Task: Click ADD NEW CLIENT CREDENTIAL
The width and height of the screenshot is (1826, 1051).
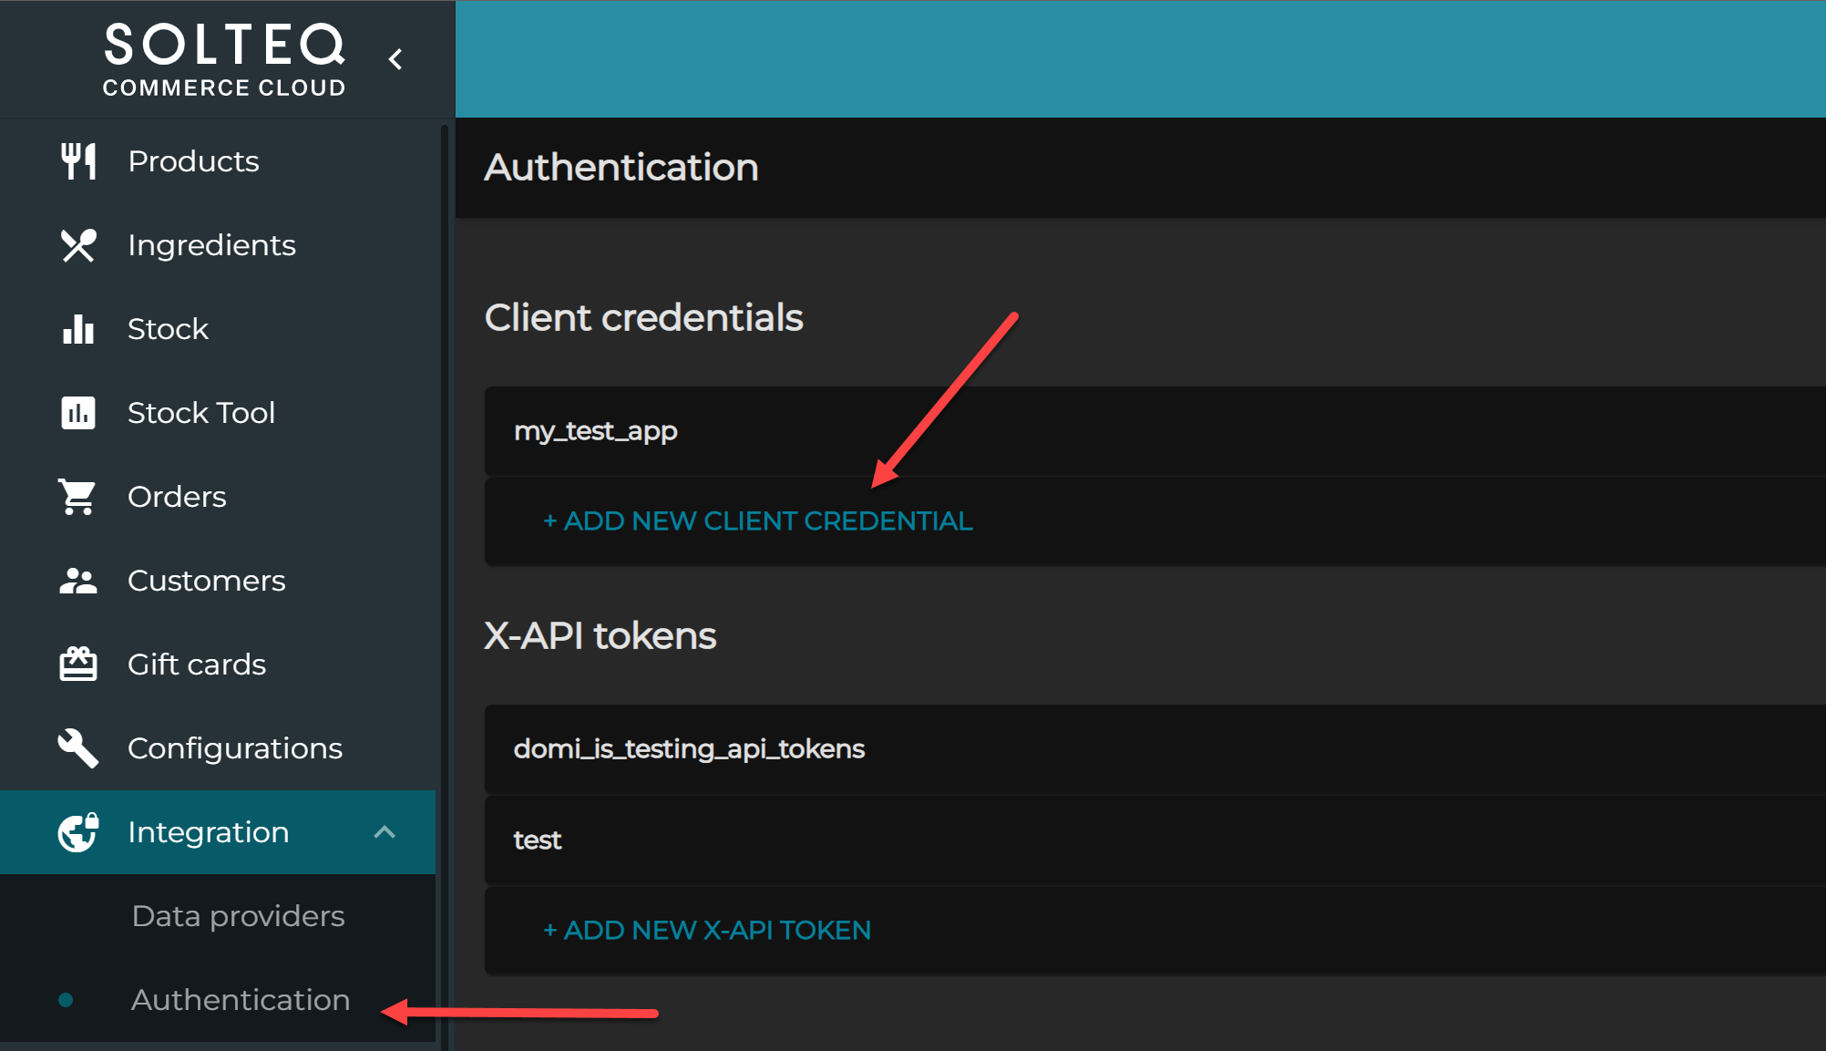Action: 757,520
